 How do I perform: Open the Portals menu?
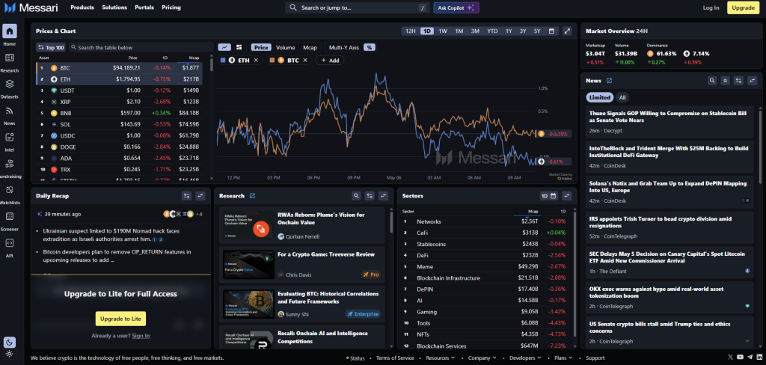[x=144, y=7]
